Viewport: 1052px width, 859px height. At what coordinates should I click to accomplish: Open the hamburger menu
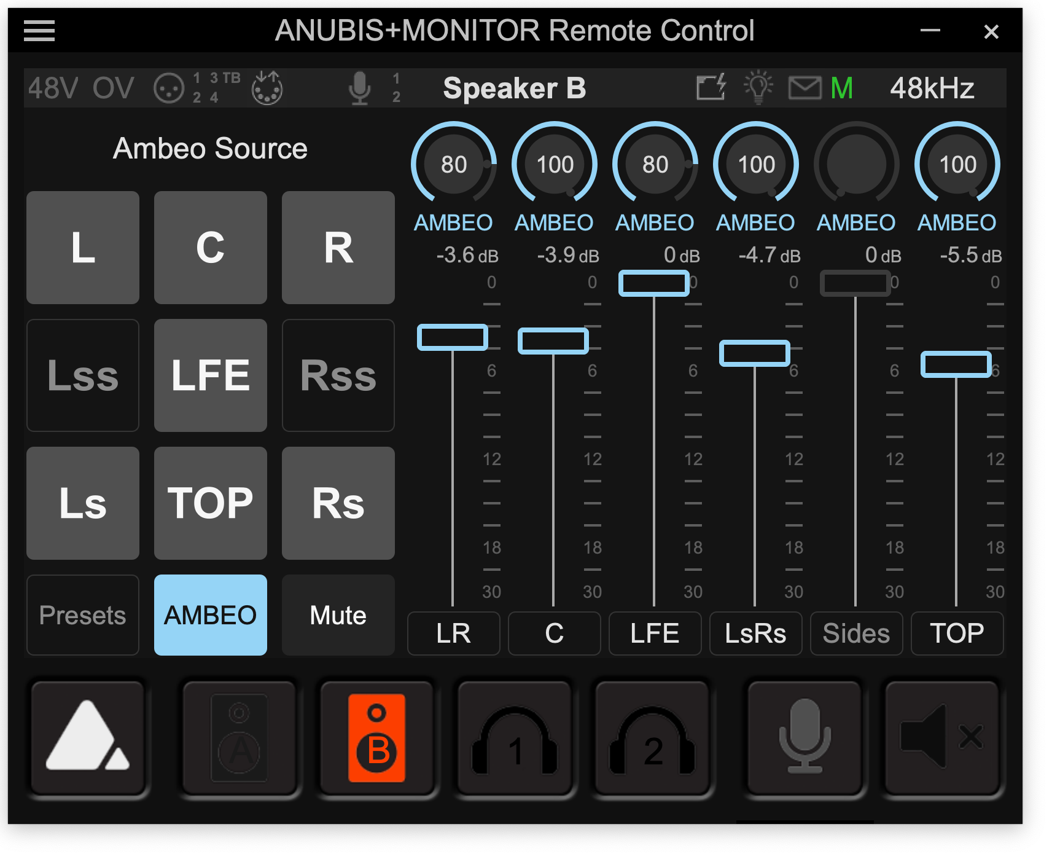39,31
